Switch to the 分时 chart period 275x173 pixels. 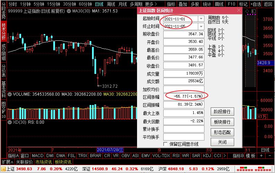[12, 4]
